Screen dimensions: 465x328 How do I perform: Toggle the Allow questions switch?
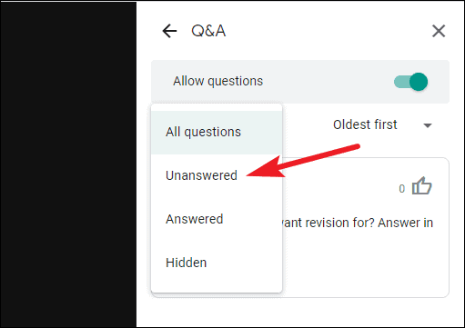[410, 82]
